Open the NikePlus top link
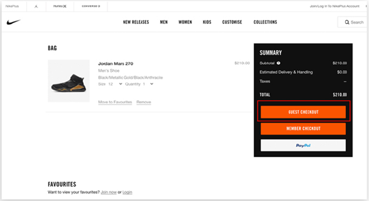Screen dimensions: 369x201 [12, 6]
